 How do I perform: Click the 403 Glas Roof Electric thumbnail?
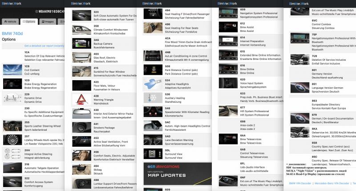tap(82, 58)
